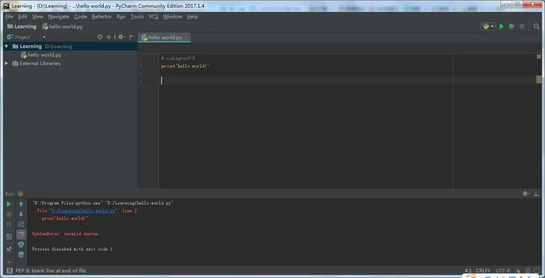Open the View menu

(38, 16)
